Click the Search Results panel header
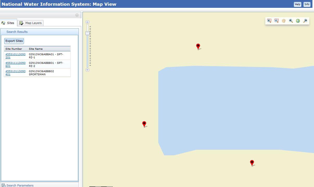 pos(40,32)
